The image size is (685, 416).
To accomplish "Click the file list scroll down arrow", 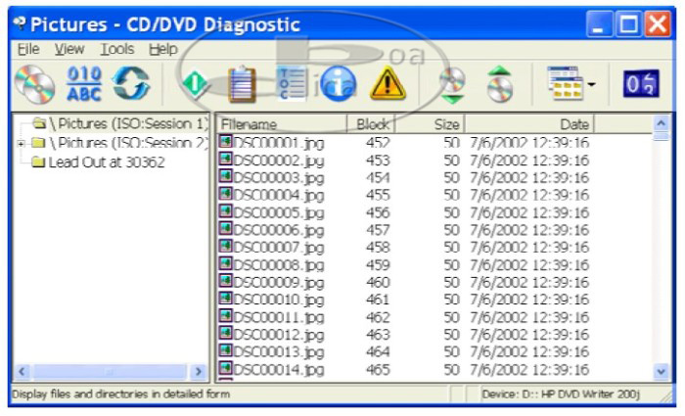I will click(660, 372).
